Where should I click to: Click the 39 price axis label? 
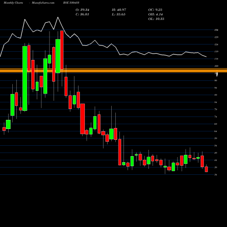tap(216, 168)
